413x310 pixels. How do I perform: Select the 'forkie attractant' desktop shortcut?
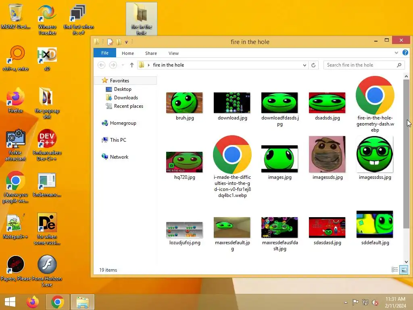[16, 145]
